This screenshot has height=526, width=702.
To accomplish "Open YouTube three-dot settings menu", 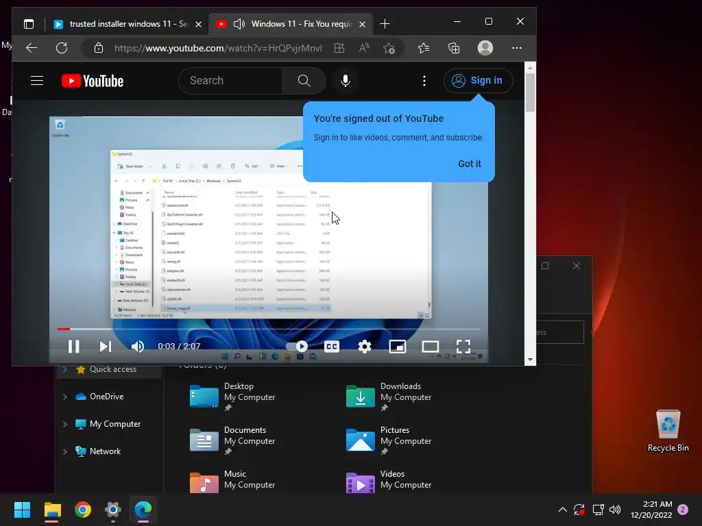I will [x=424, y=81].
